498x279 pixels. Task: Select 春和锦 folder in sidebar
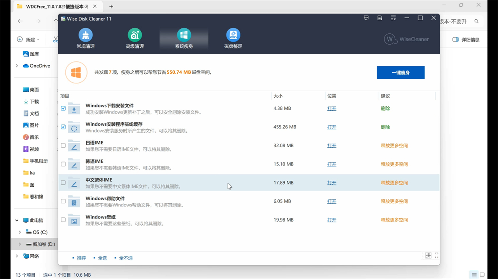(33, 197)
